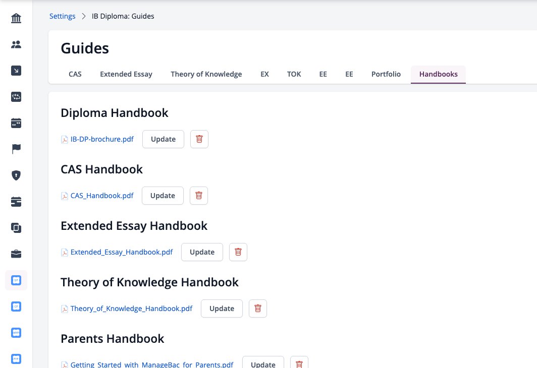
Task: Click the arrow box sidebar icon
Action: (x=16, y=71)
